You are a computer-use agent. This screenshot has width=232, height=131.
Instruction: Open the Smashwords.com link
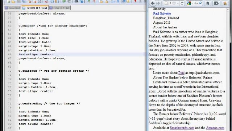[x=182, y=128]
